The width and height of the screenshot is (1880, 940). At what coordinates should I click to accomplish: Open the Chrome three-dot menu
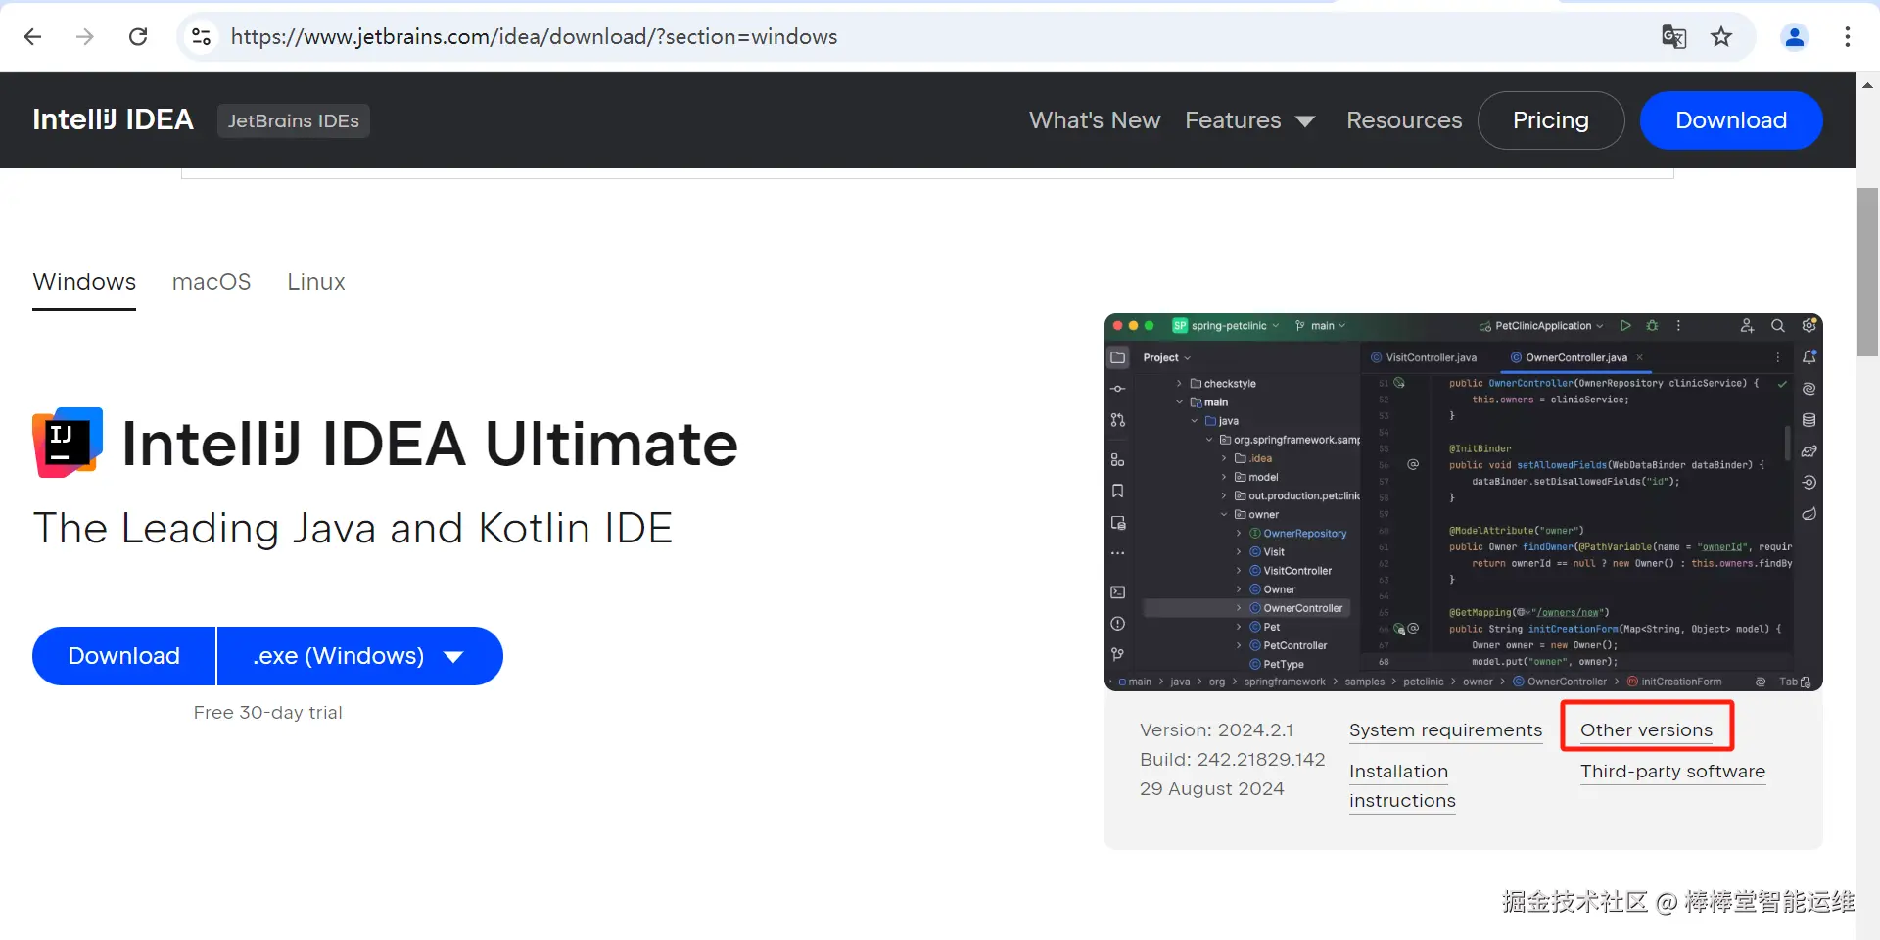coord(1847,37)
